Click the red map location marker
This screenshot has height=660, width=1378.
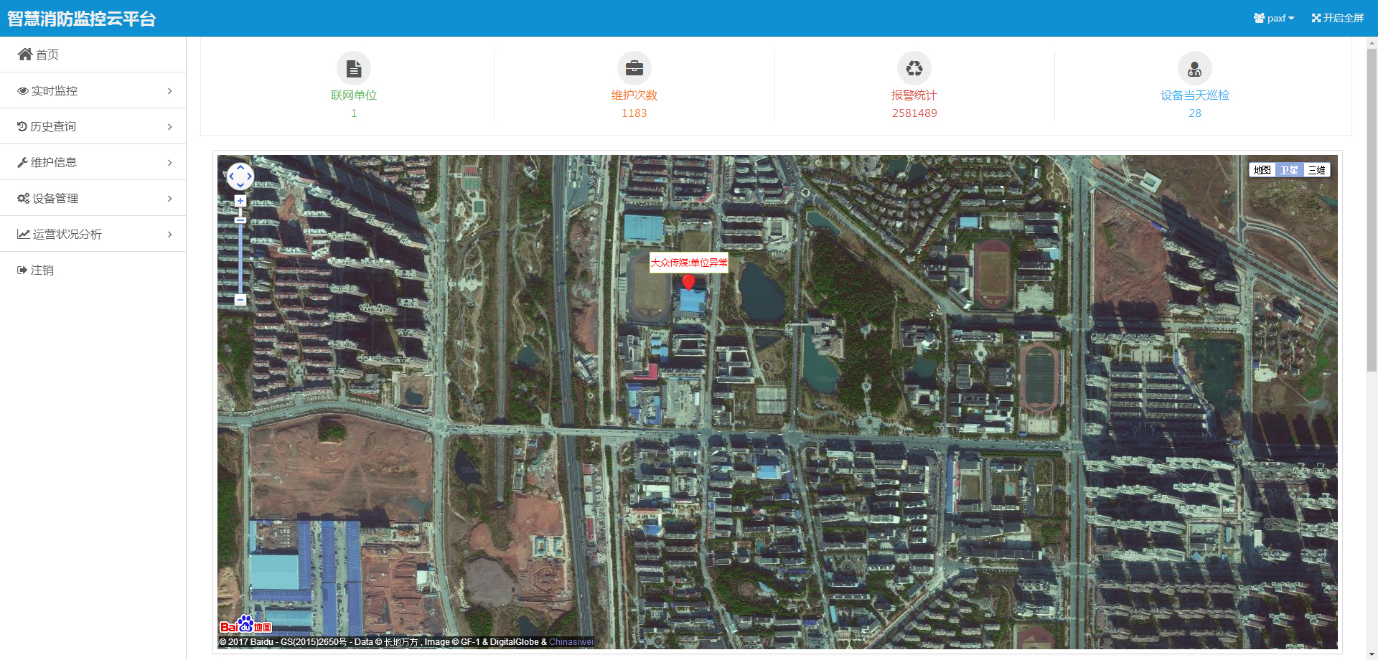tap(688, 281)
